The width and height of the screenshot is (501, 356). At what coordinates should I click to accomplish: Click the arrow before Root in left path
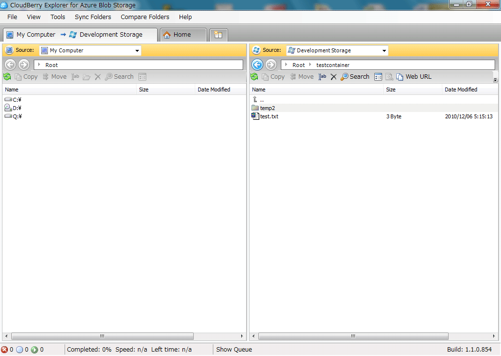39,65
